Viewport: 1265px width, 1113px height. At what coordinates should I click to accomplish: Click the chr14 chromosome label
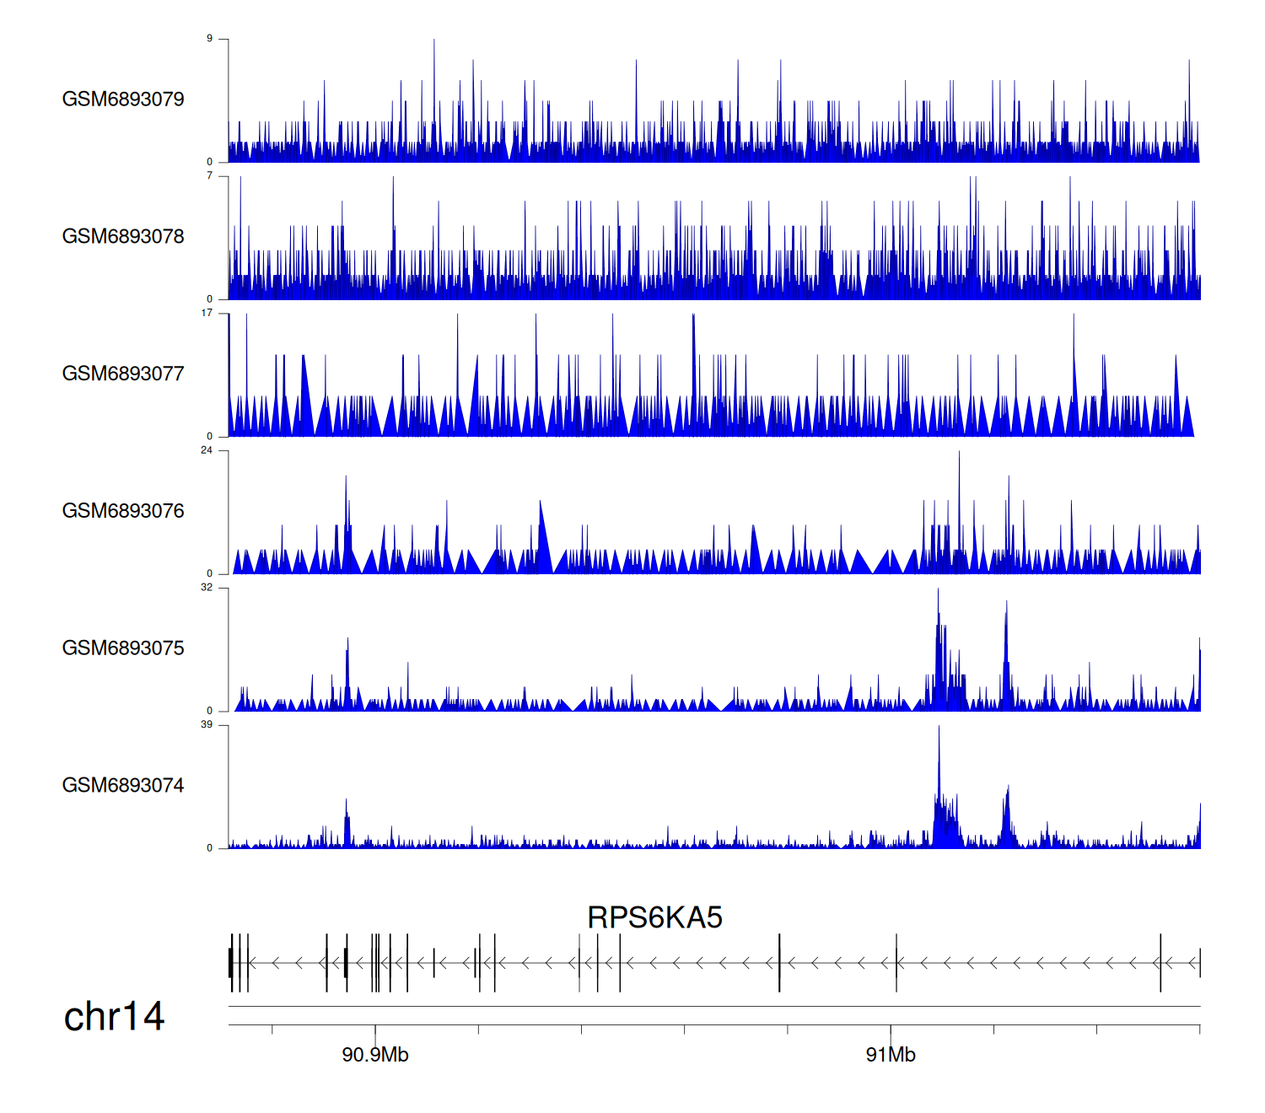pos(114,1017)
